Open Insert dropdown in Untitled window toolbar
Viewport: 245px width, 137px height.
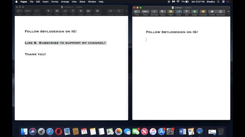click(x=163, y=12)
